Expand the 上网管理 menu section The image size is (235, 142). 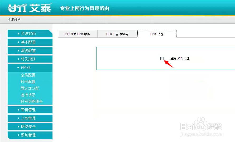tap(30, 118)
